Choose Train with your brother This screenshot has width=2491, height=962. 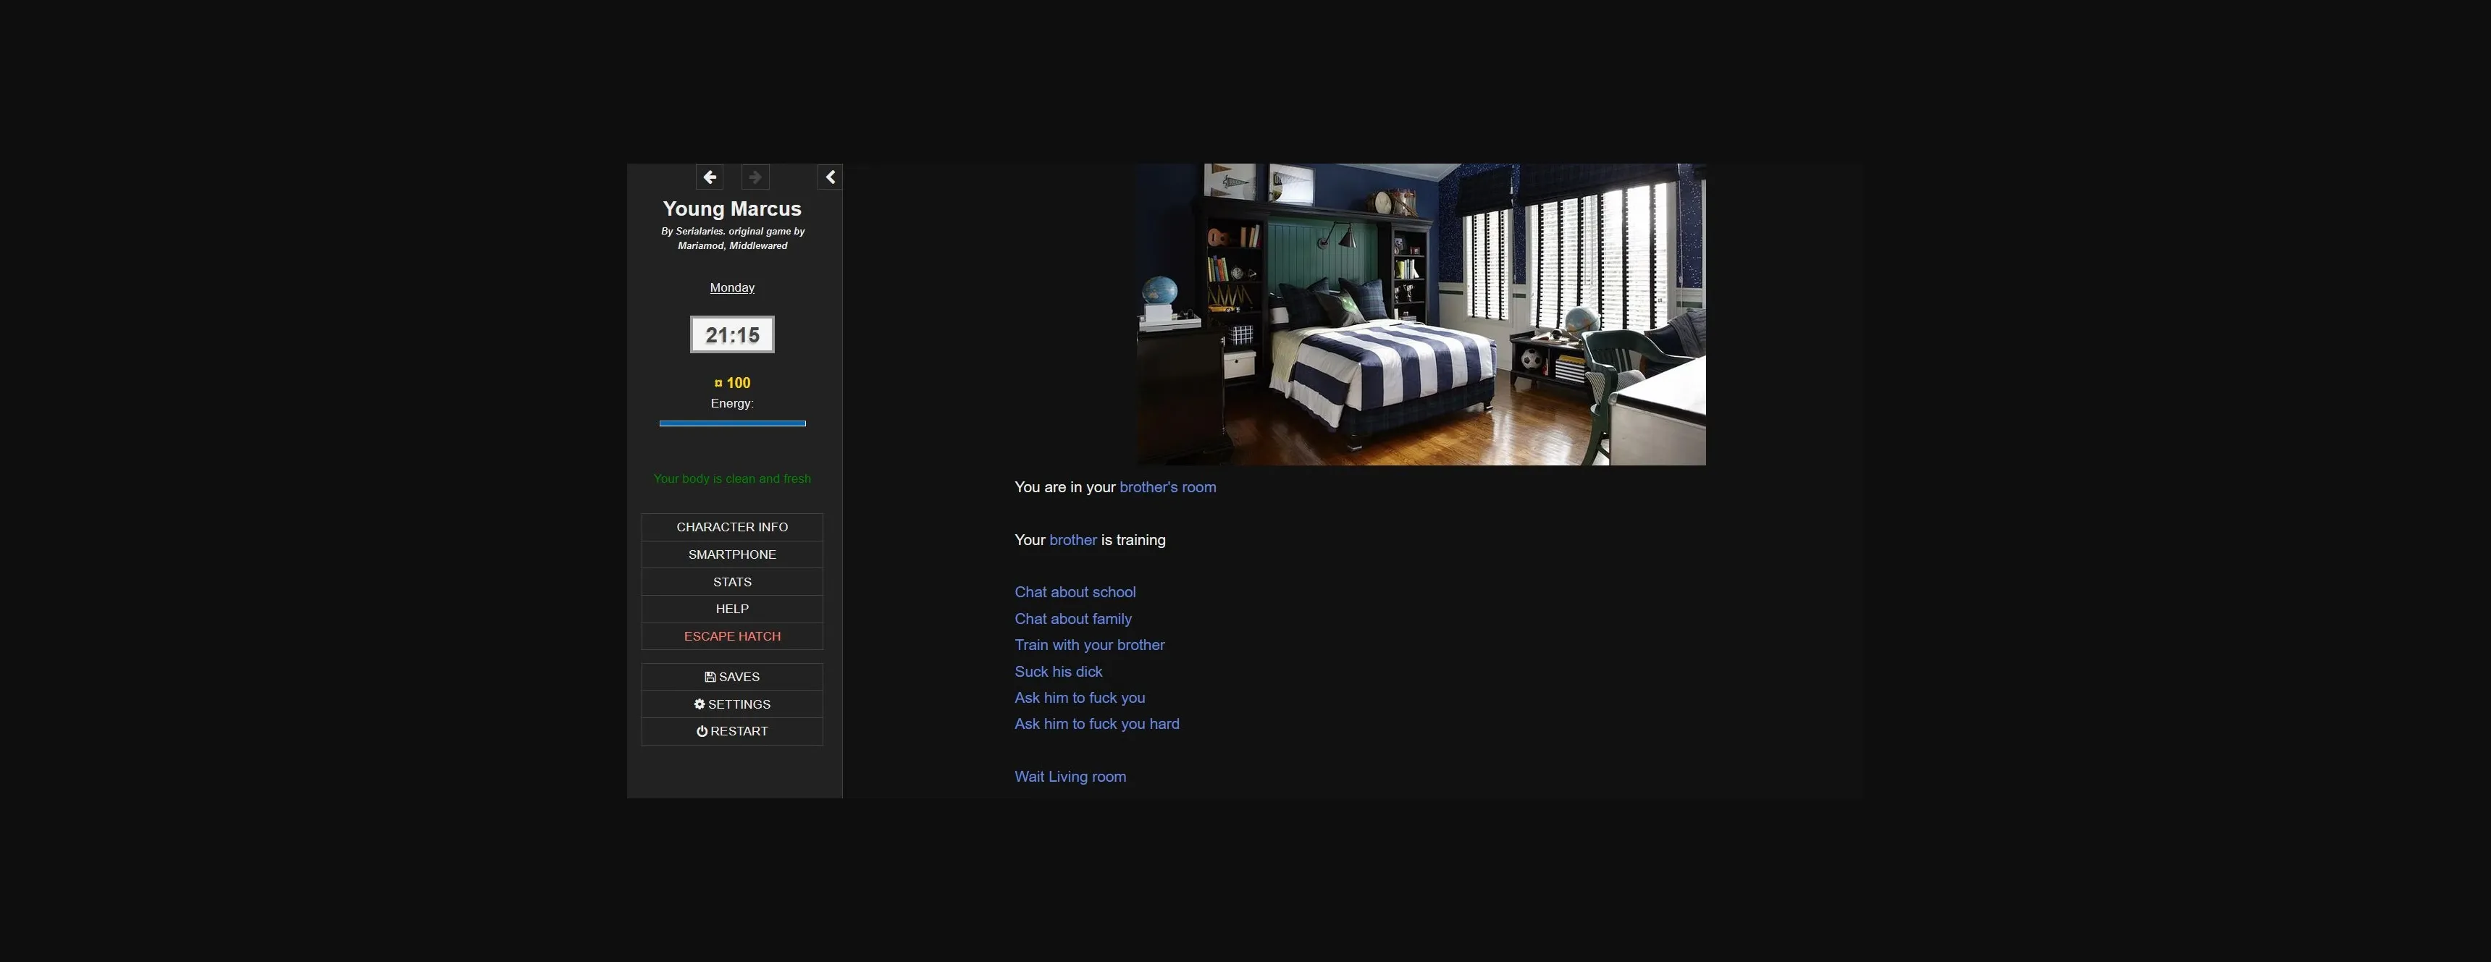pyautogui.click(x=1089, y=645)
